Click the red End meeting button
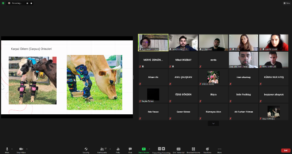 285,150
